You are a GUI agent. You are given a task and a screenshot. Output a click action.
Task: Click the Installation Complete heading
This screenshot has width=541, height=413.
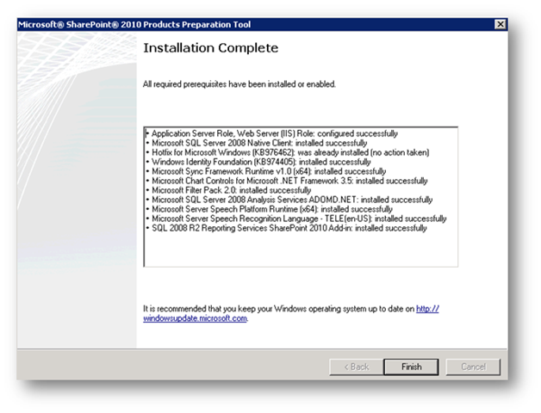click(x=210, y=47)
